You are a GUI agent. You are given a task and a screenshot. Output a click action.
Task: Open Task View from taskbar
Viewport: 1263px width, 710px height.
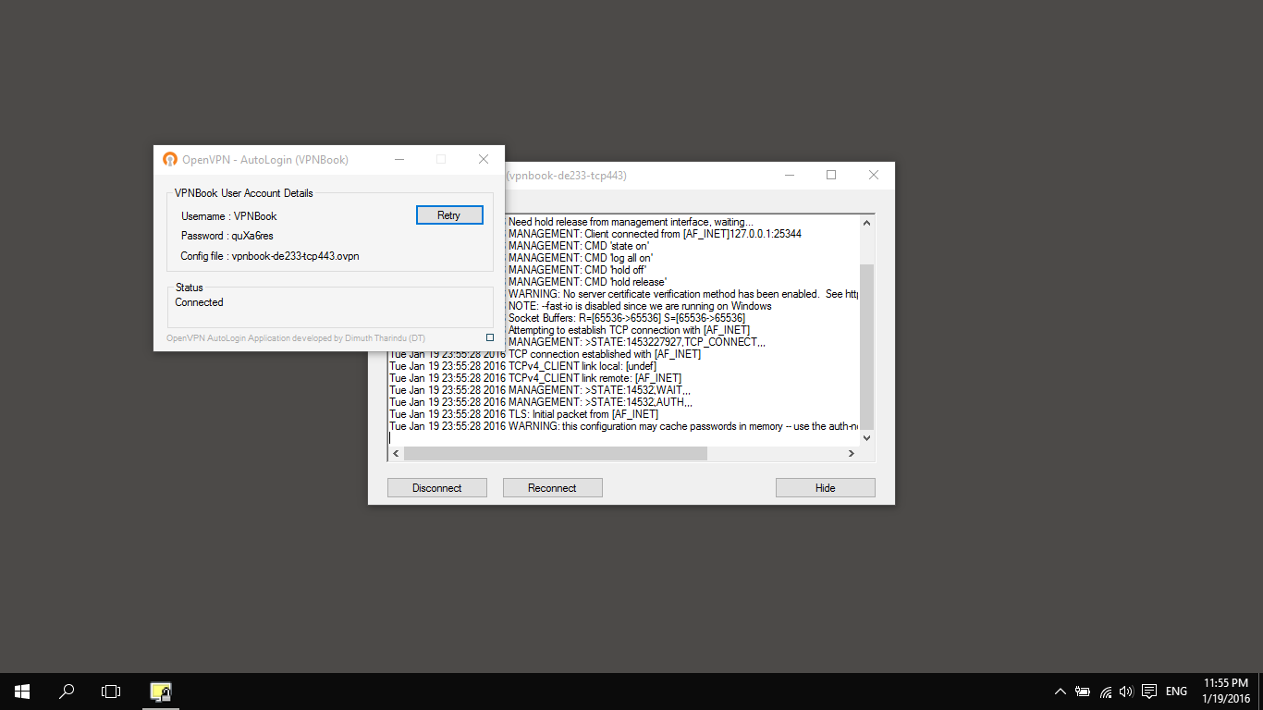point(111,692)
